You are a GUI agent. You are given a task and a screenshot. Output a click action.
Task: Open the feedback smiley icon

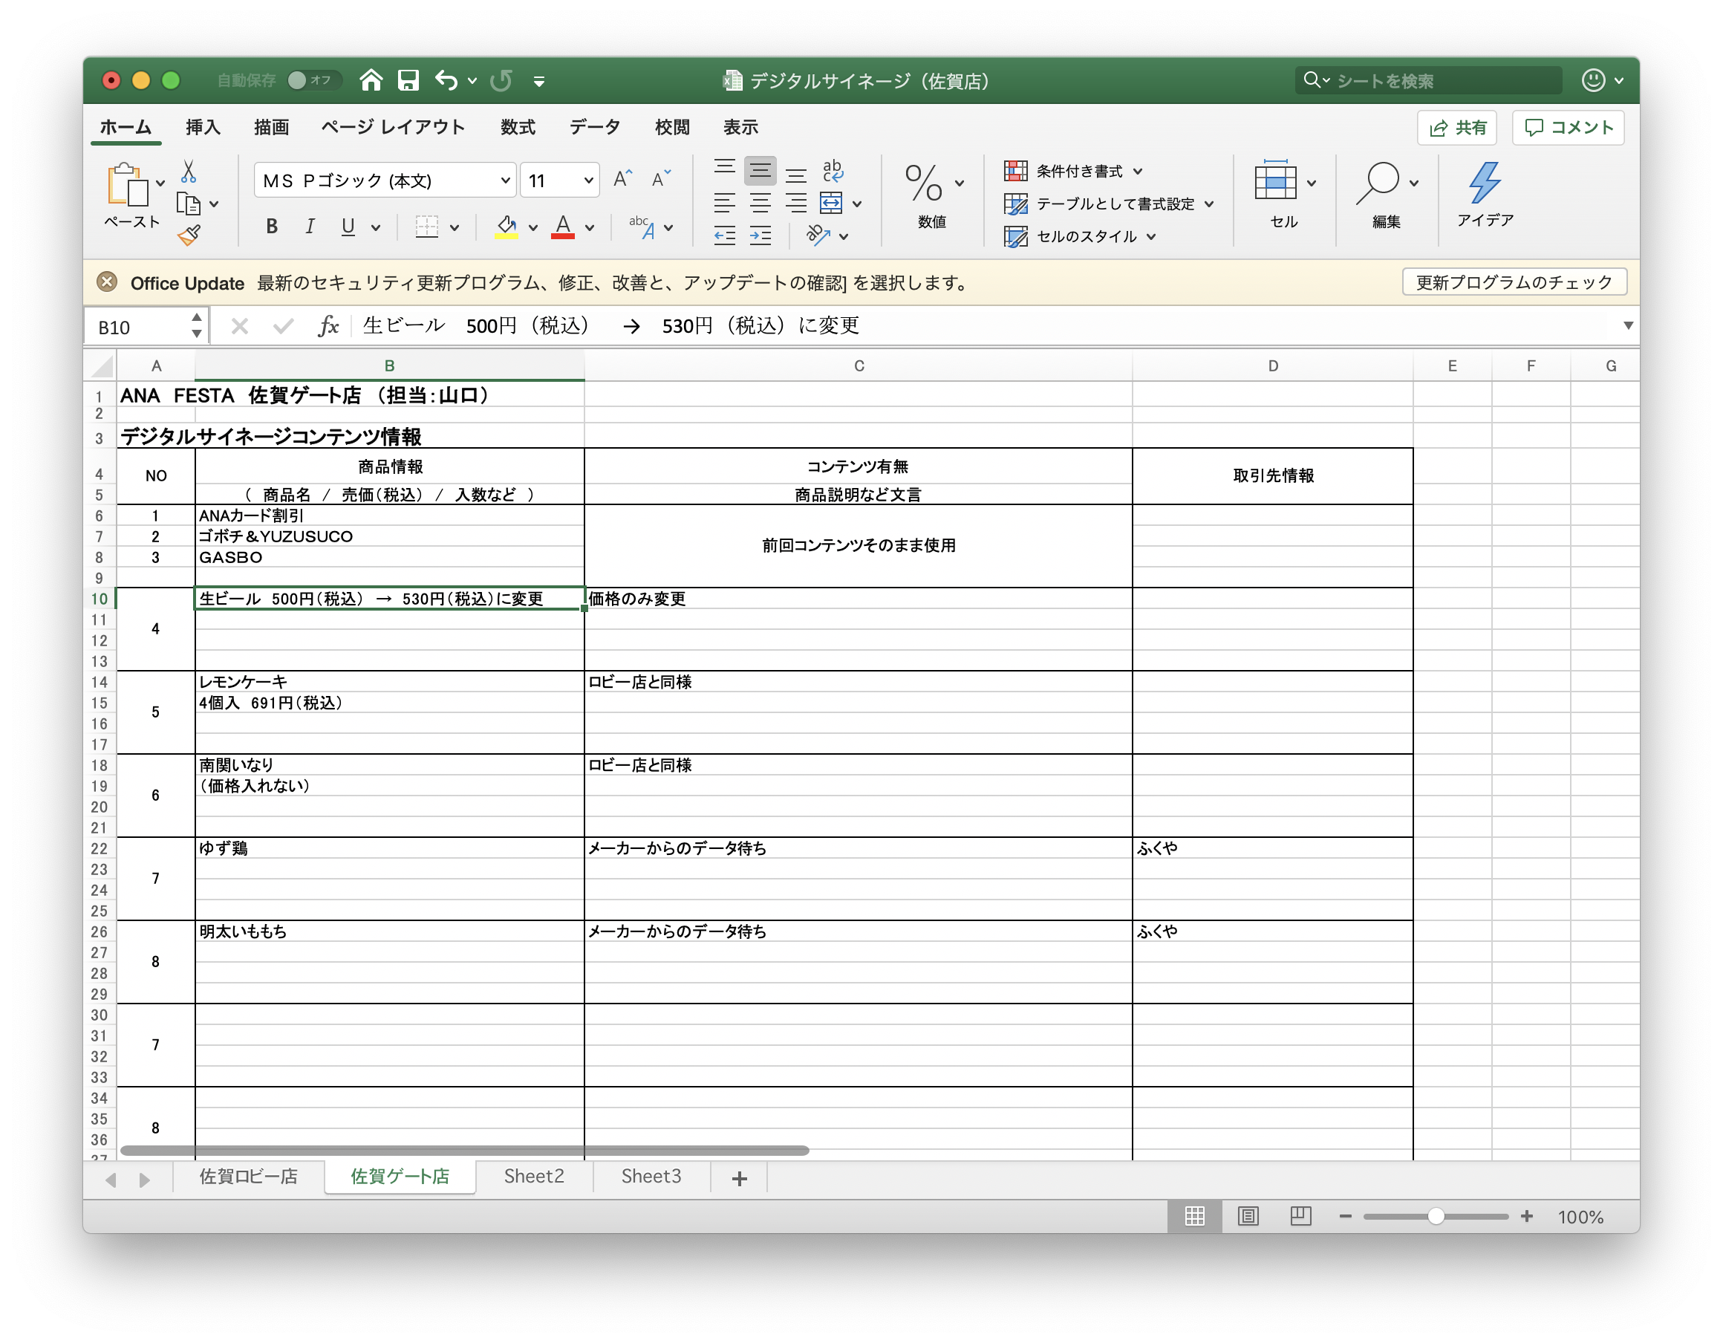(1593, 79)
